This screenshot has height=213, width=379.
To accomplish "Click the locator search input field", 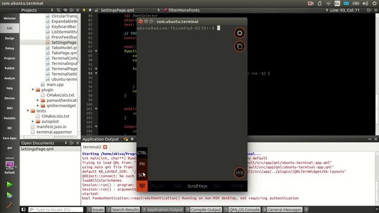I will (56, 209).
